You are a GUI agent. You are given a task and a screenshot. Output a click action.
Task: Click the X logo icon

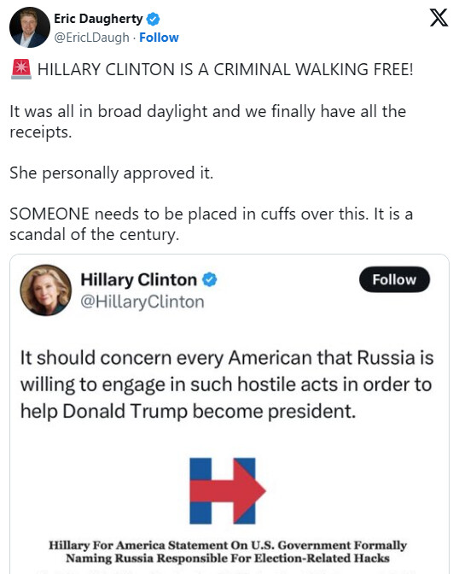click(439, 18)
